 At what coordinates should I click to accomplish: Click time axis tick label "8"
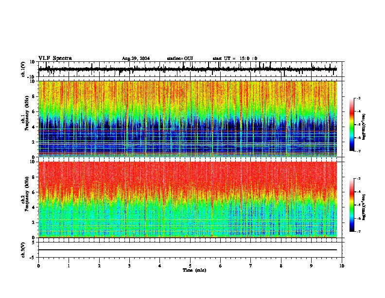click(x=281, y=266)
